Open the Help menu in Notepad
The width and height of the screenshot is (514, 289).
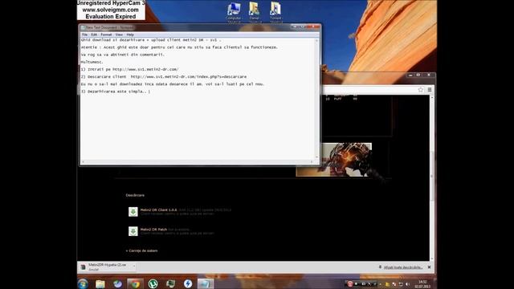(130, 35)
